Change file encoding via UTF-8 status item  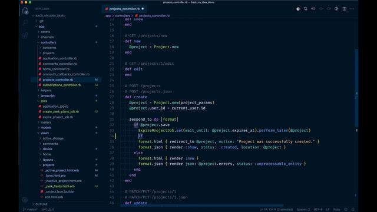pyautogui.click(x=318, y=210)
